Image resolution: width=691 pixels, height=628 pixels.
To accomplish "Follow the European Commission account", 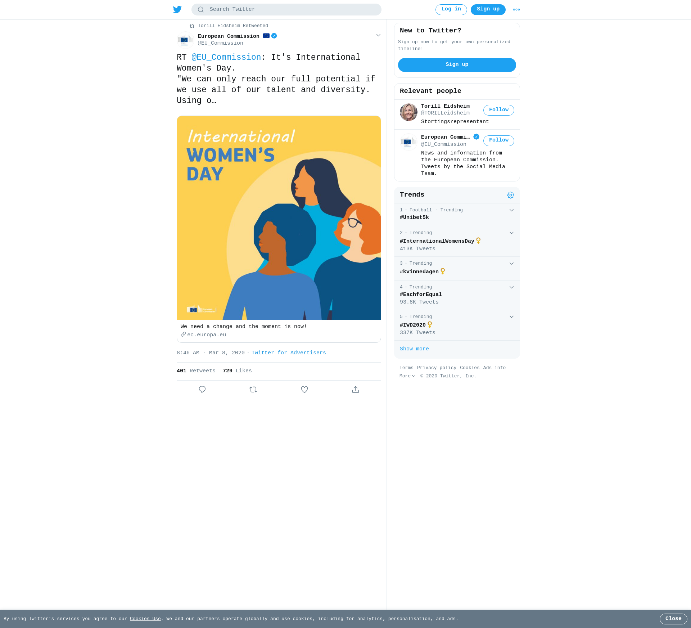I will click(499, 141).
